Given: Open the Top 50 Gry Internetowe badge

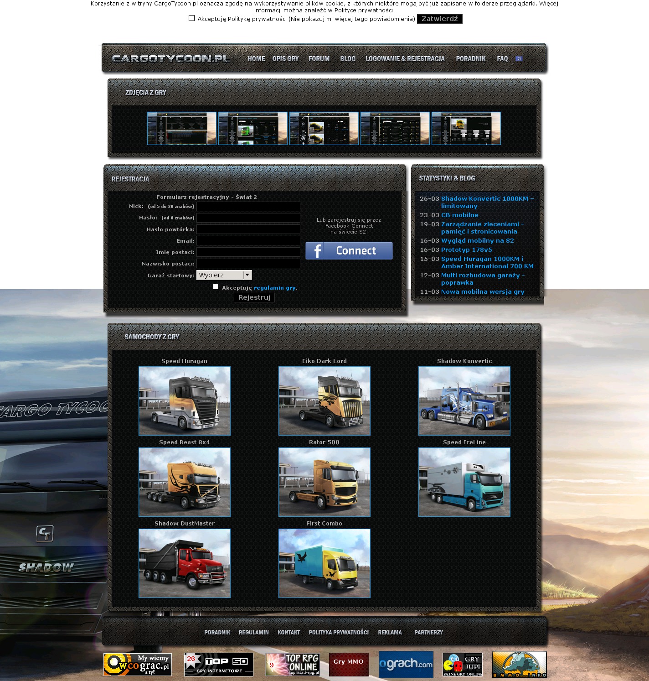Looking at the screenshot, I should [218, 665].
